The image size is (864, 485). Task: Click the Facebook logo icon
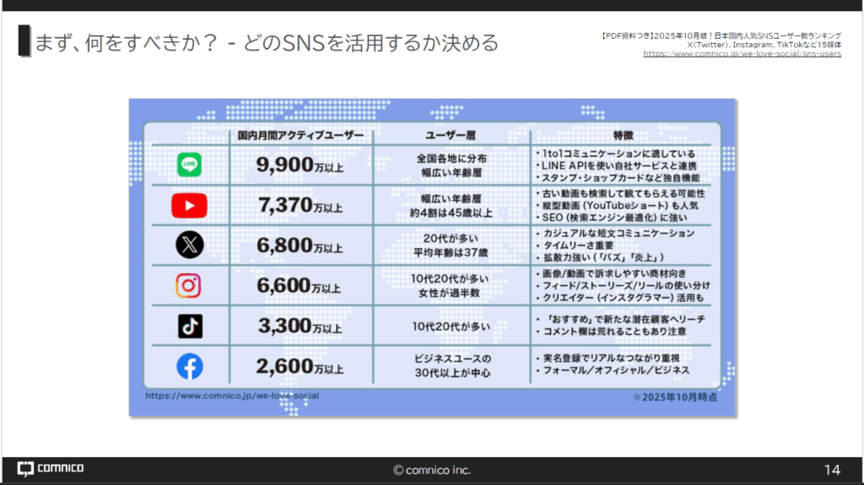(190, 366)
